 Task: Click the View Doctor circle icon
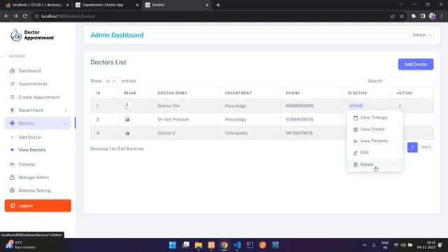[x=356, y=129]
